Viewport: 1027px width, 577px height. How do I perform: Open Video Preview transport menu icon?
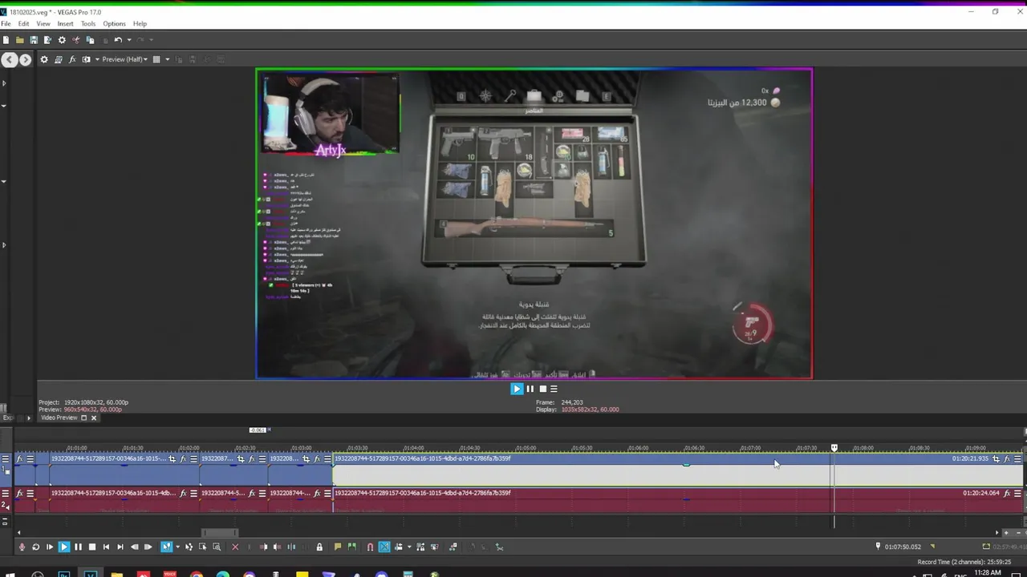(x=554, y=389)
